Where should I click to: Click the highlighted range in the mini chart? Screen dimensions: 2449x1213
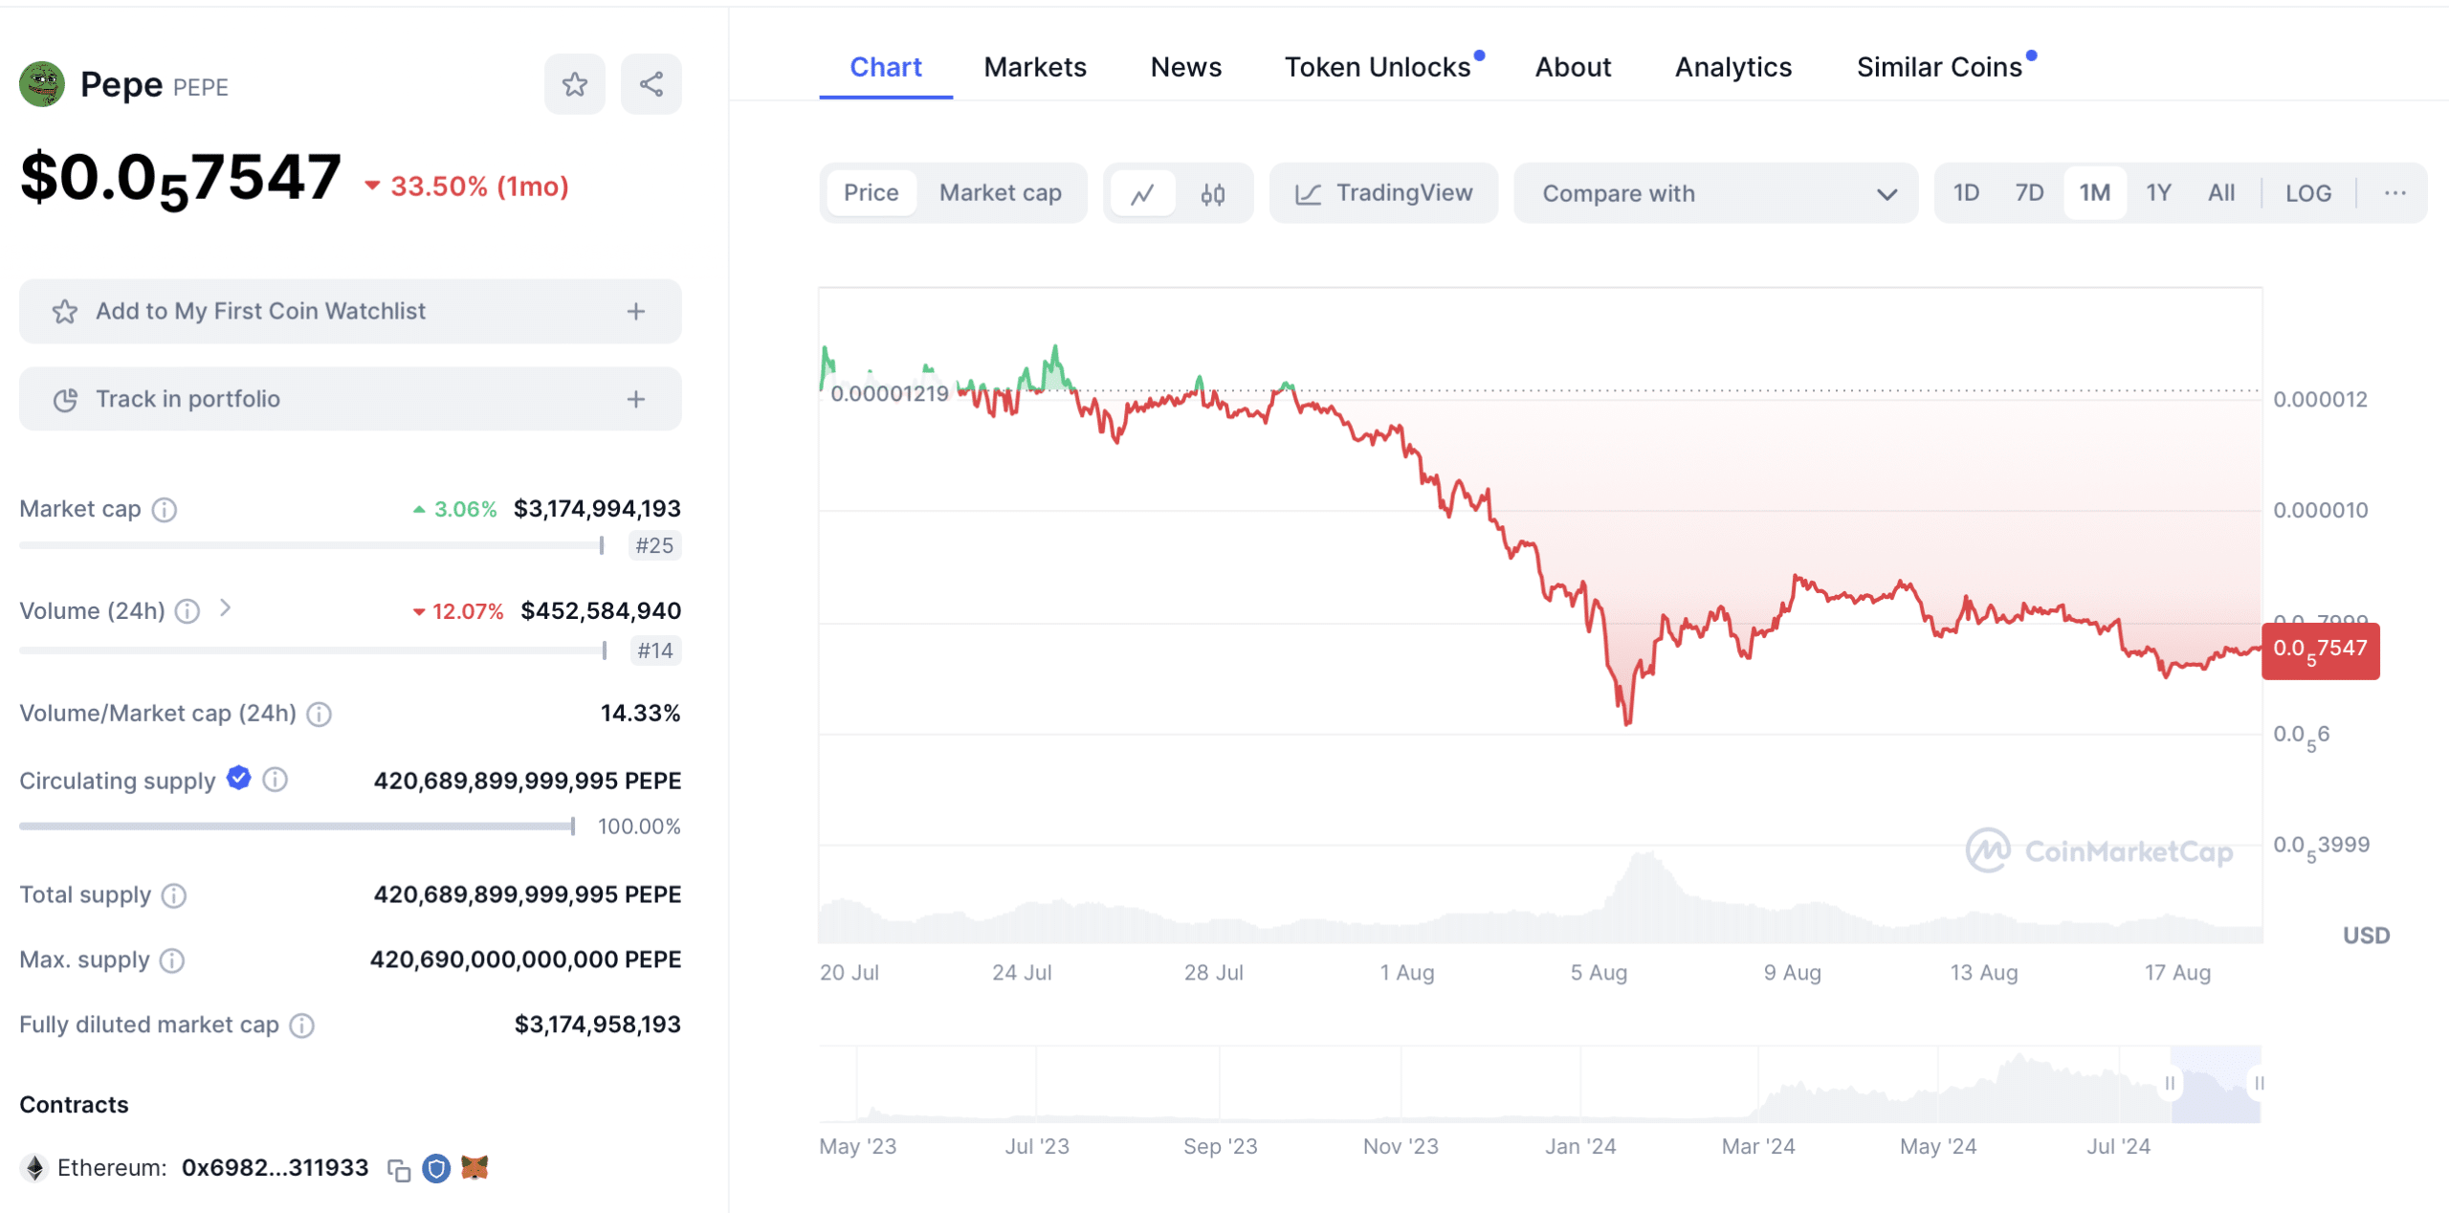point(2215,1084)
